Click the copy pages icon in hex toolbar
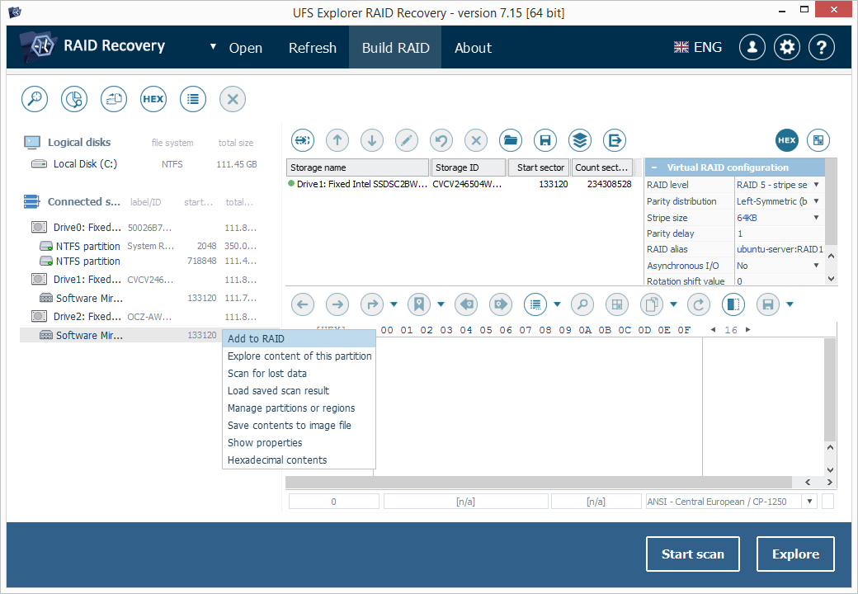 (651, 304)
